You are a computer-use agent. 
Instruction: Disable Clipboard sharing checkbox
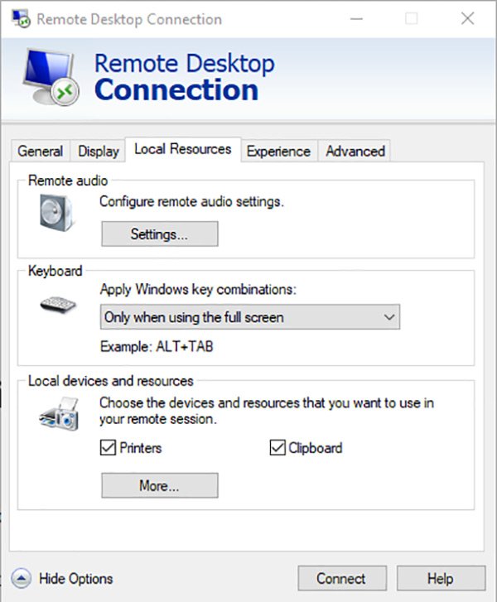[x=277, y=448]
